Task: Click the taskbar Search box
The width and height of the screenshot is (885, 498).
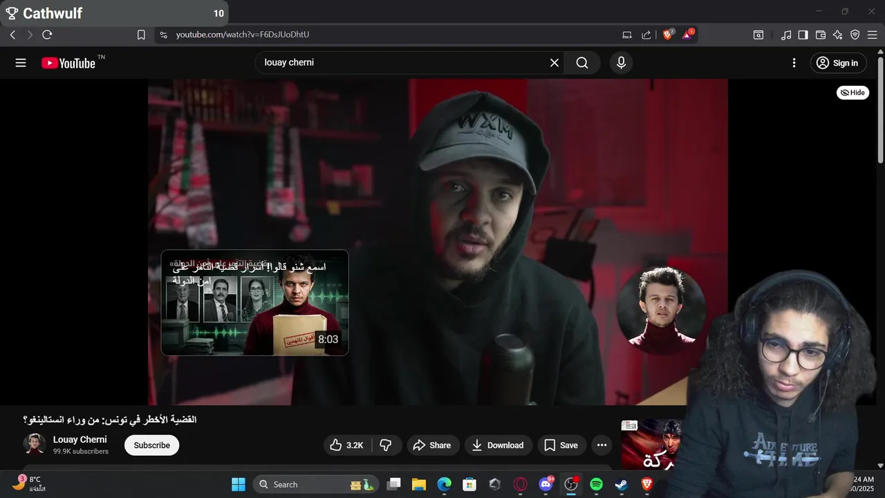Action: tap(316, 484)
